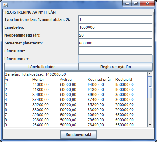
Task: Click the results scrollbar thumb
Action: coord(150,87)
